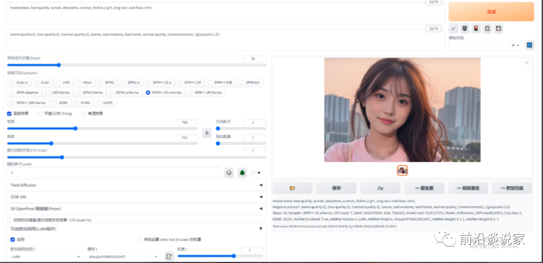Click the dice random seed icon
This screenshot has width=543, height=263.
pos(229,172)
